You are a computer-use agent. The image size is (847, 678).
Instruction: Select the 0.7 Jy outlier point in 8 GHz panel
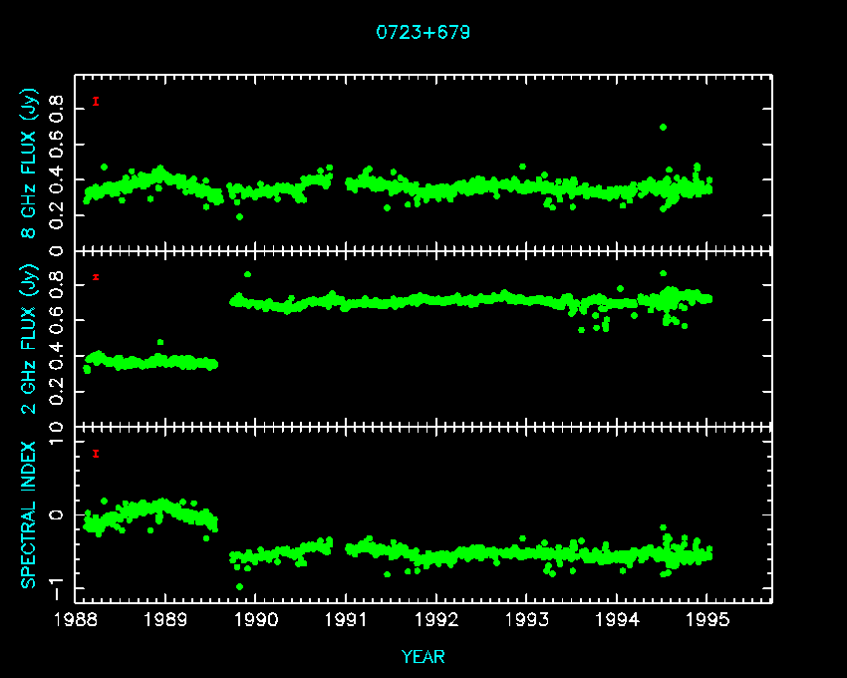pyautogui.click(x=664, y=128)
